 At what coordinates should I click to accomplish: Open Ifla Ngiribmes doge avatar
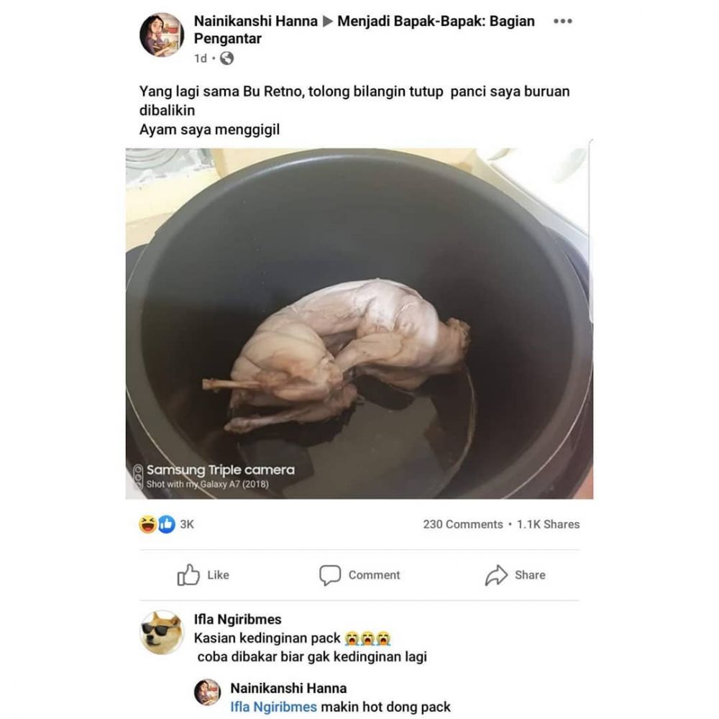pyautogui.click(x=162, y=632)
